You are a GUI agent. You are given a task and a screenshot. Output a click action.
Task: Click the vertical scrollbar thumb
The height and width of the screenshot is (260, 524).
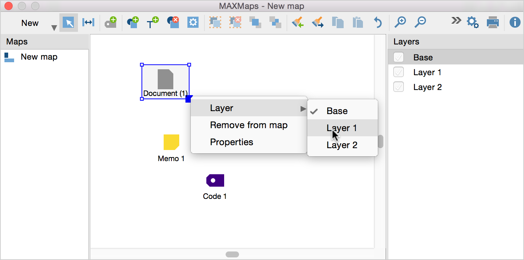click(x=380, y=141)
